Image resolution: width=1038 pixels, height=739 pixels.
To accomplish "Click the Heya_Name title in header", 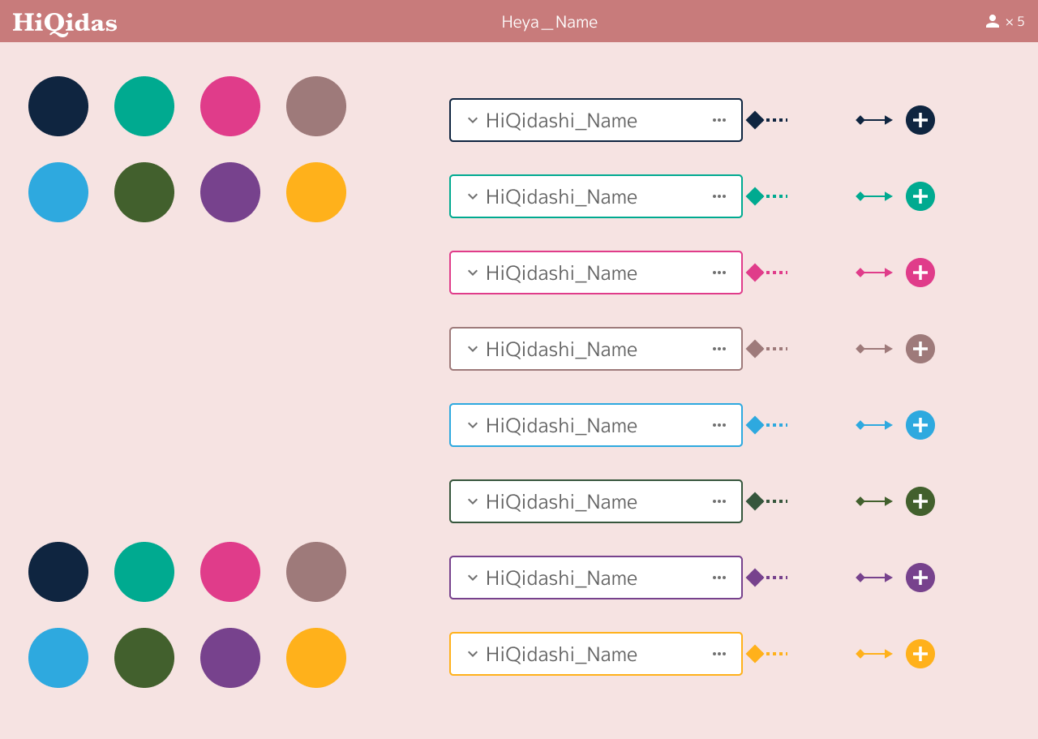I will click(x=550, y=23).
